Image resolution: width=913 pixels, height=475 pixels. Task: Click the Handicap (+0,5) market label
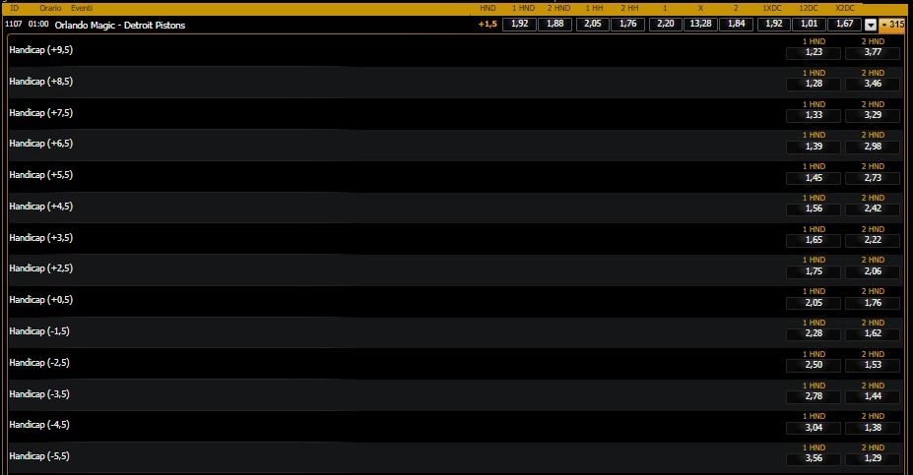pyautogui.click(x=40, y=300)
